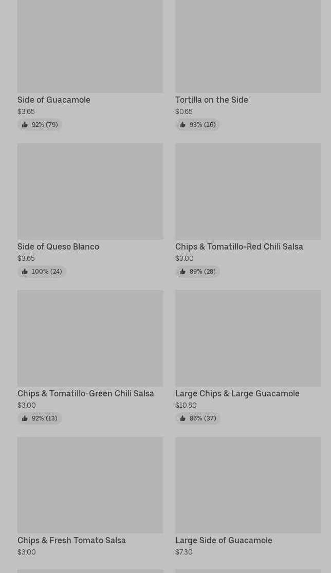Viewport: 331px width, 573px height.
Task: Click thumbs-up icon for Chips & Tomatillo-Green Chili Salsa
Action: point(25,418)
